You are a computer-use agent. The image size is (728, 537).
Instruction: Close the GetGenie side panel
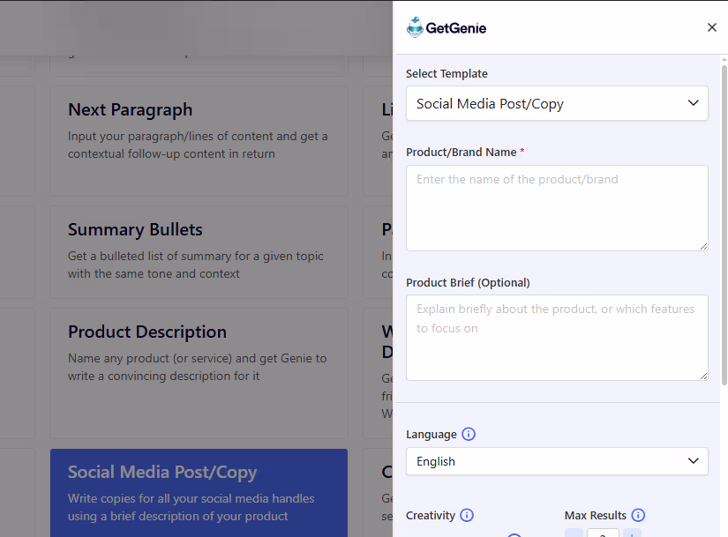[712, 27]
